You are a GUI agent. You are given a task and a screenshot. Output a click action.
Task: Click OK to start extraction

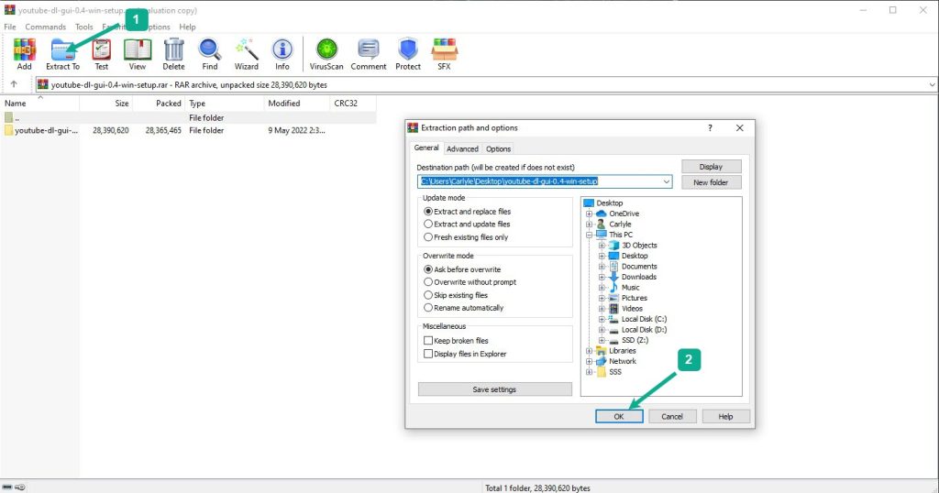619,416
